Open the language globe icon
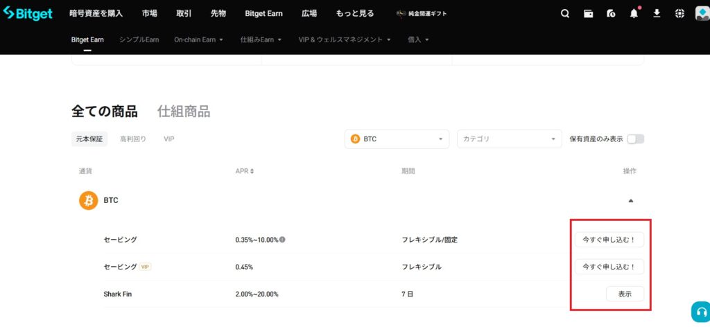The width and height of the screenshot is (710, 327). [679, 13]
